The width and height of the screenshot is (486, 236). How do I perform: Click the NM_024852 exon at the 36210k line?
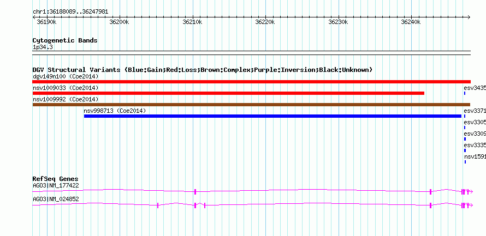tap(195, 205)
